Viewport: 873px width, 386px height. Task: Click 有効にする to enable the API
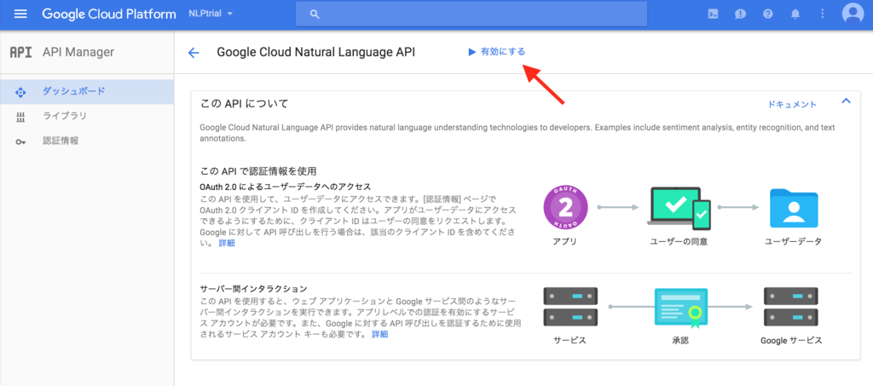tap(503, 52)
